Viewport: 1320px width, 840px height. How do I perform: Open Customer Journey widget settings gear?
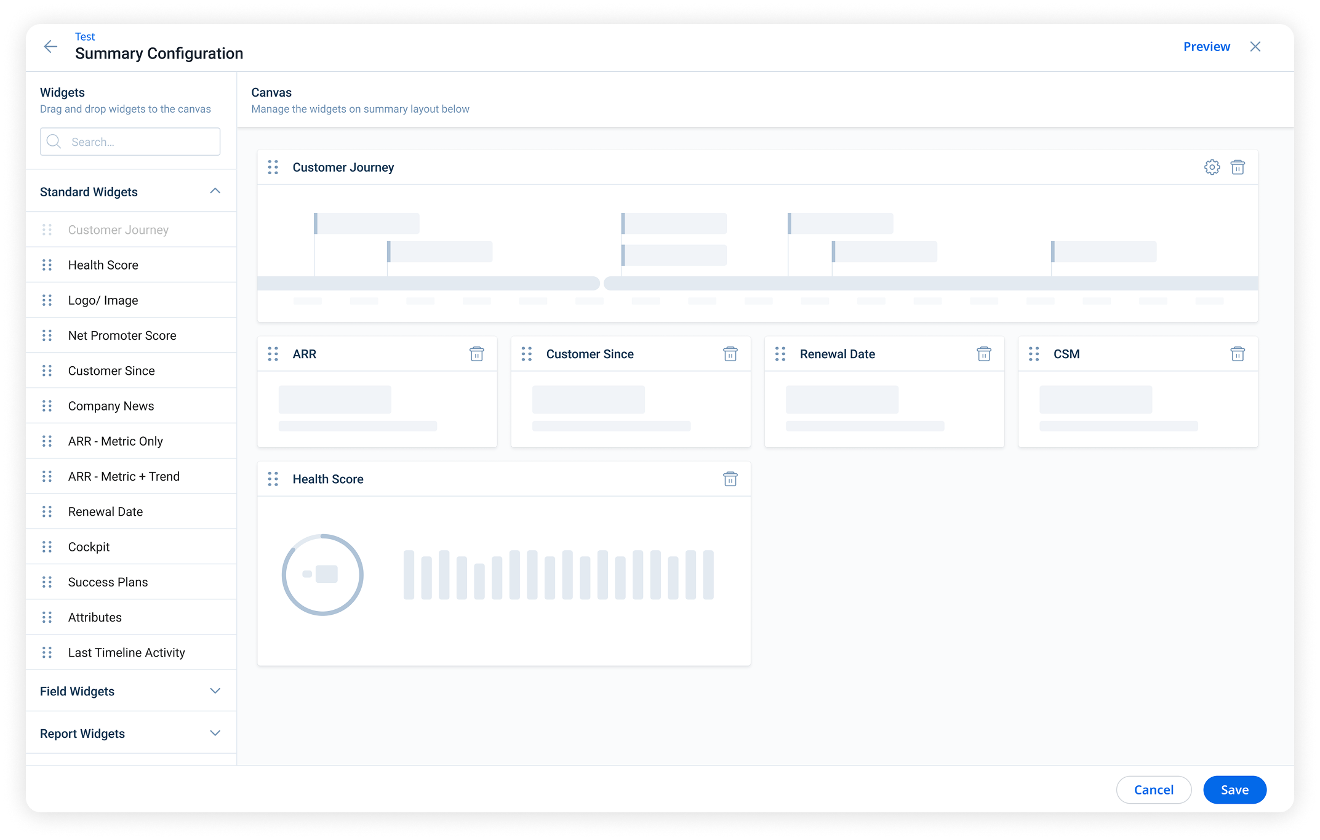1212,167
